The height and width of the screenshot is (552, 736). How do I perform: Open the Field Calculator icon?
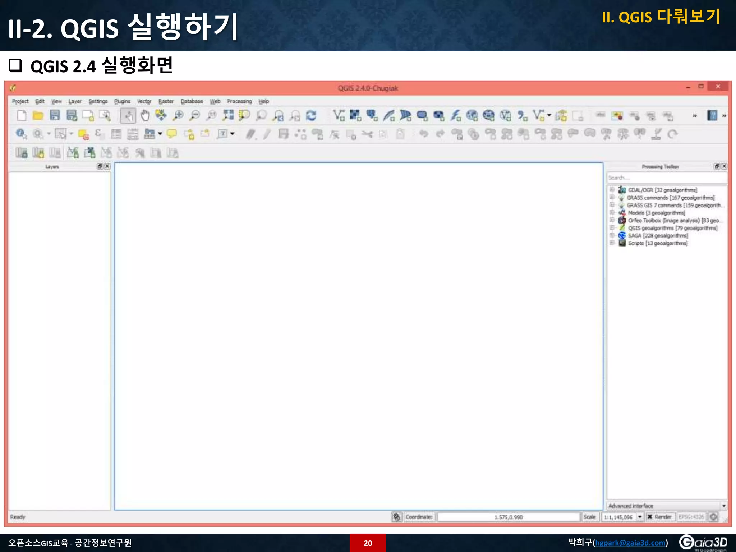[x=133, y=134]
